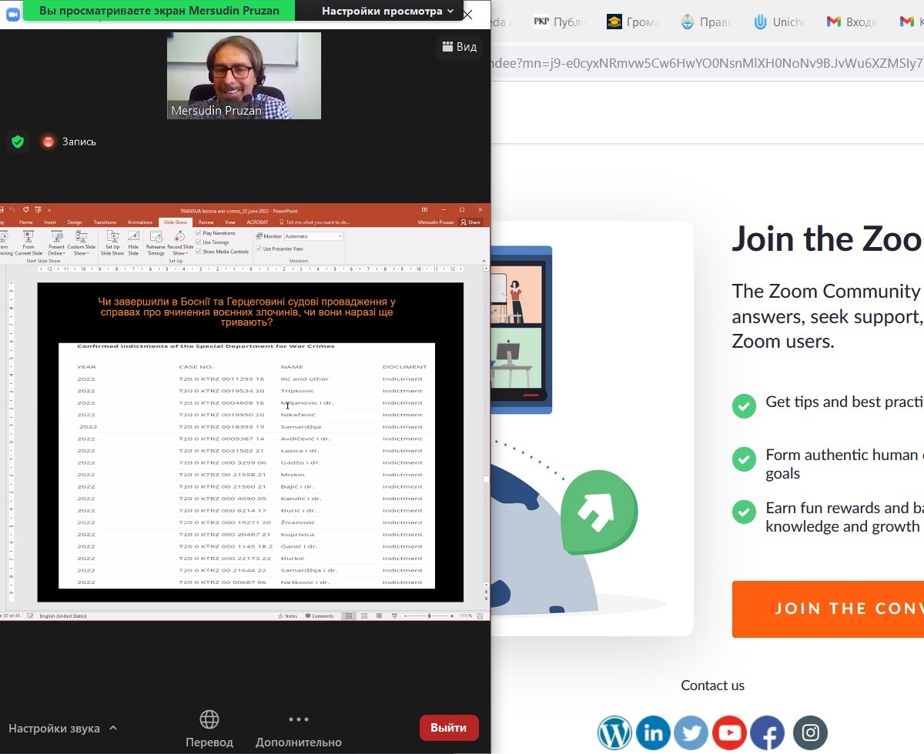Open the Design ribbon tab
Viewport: 924px width, 754px height.
click(x=75, y=222)
